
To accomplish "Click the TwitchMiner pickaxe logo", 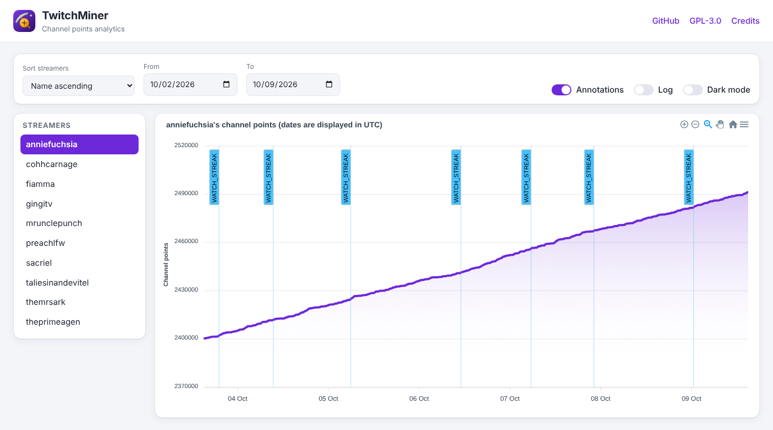I will coord(24,21).
